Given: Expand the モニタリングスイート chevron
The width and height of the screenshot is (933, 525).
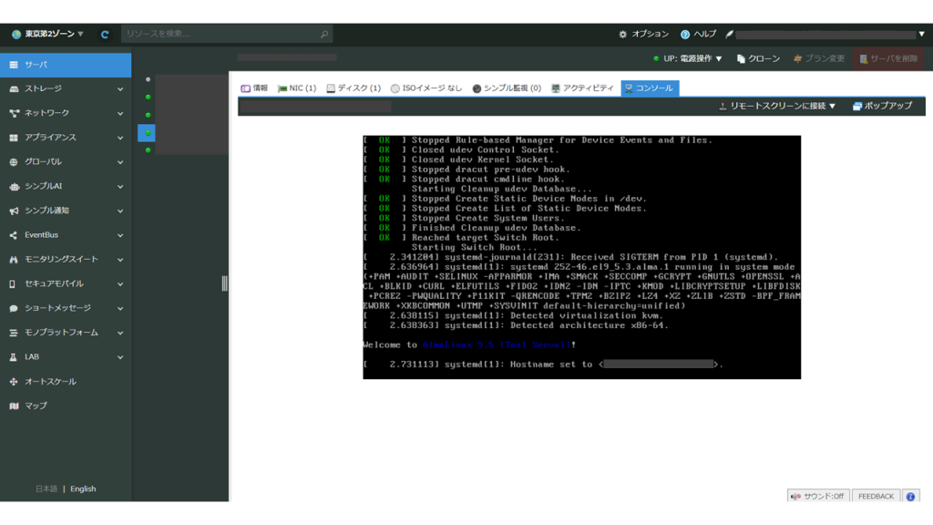Looking at the screenshot, I should pyautogui.click(x=120, y=260).
